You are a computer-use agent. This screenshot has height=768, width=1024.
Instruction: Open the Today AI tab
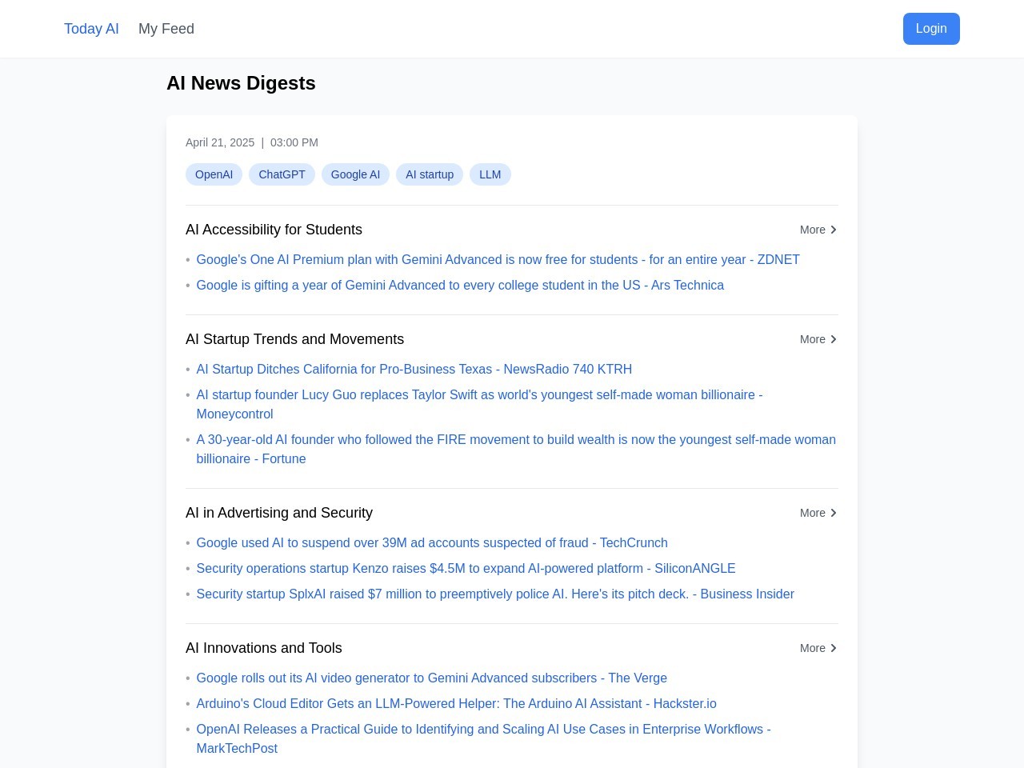(91, 29)
